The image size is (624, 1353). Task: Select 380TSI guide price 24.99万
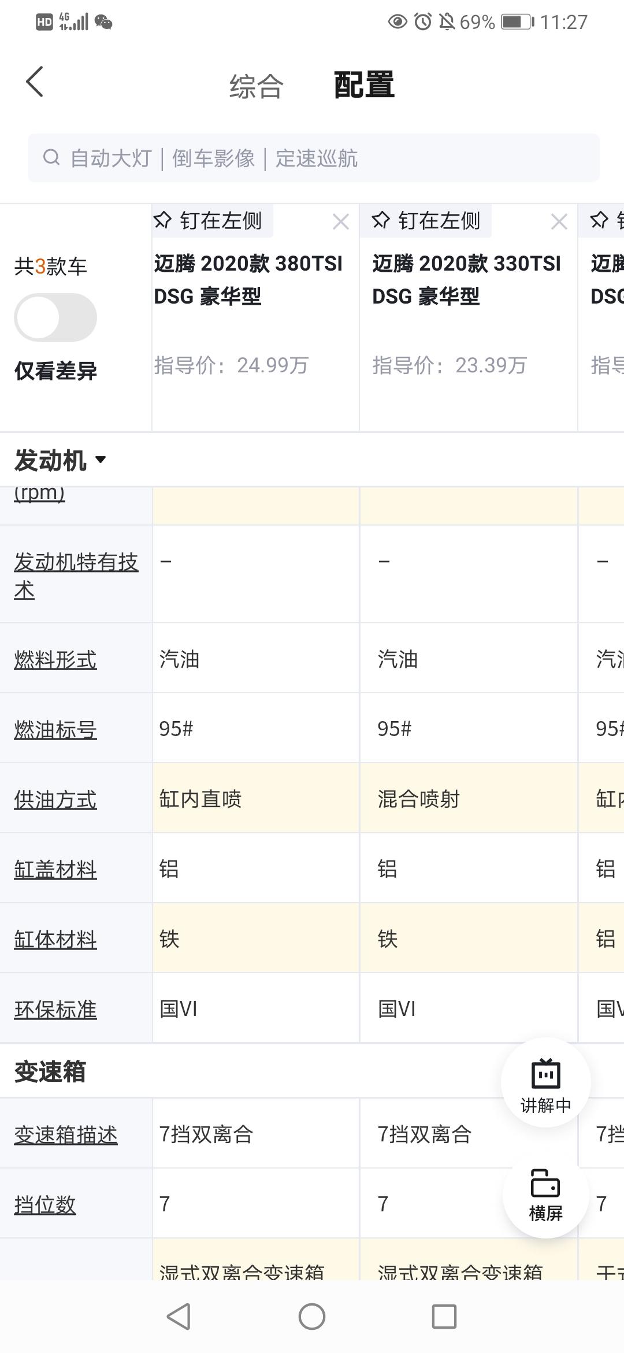tap(231, 365)
